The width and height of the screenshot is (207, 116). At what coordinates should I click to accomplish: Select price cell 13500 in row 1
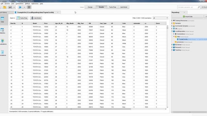tap(48, 27)
